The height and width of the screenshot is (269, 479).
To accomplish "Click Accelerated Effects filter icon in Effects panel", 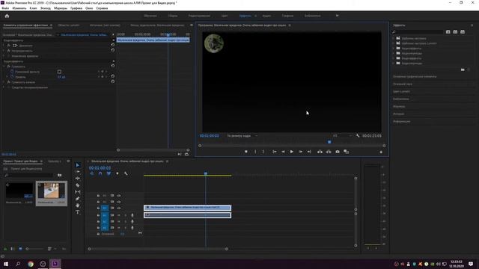I will point(448,31).
